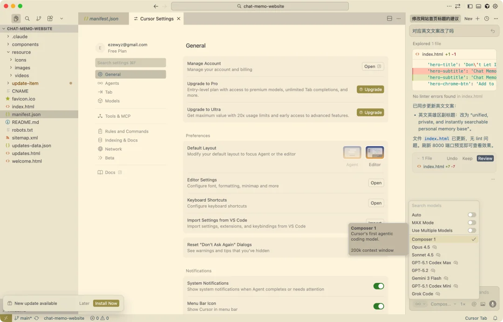Viewport: 503px width, 322px height.
Task: Disable System Notifications toggle
Action: tap(379, 286)
